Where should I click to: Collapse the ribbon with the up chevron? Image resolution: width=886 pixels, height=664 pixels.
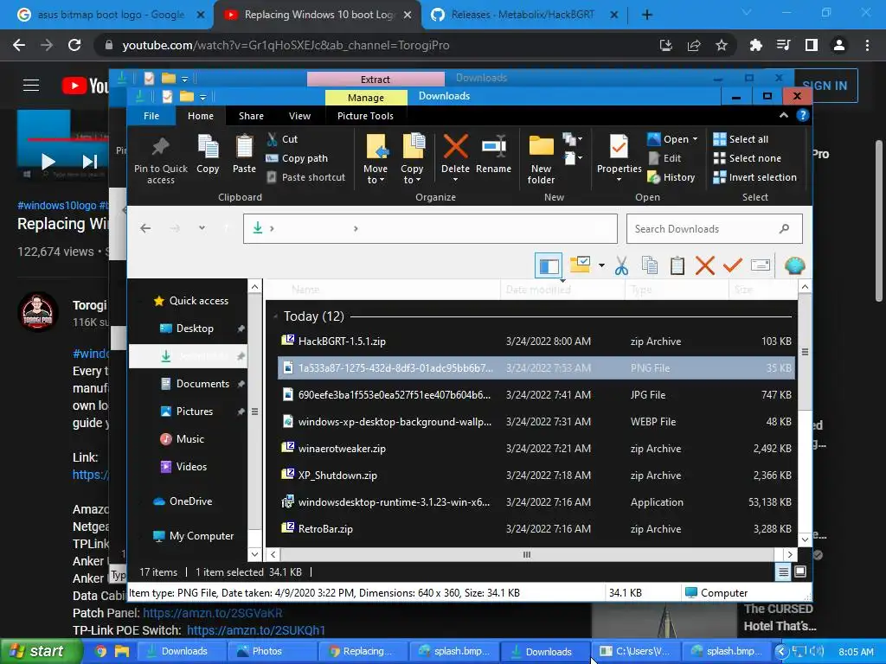pyautogui.click(x=783, y=115)
